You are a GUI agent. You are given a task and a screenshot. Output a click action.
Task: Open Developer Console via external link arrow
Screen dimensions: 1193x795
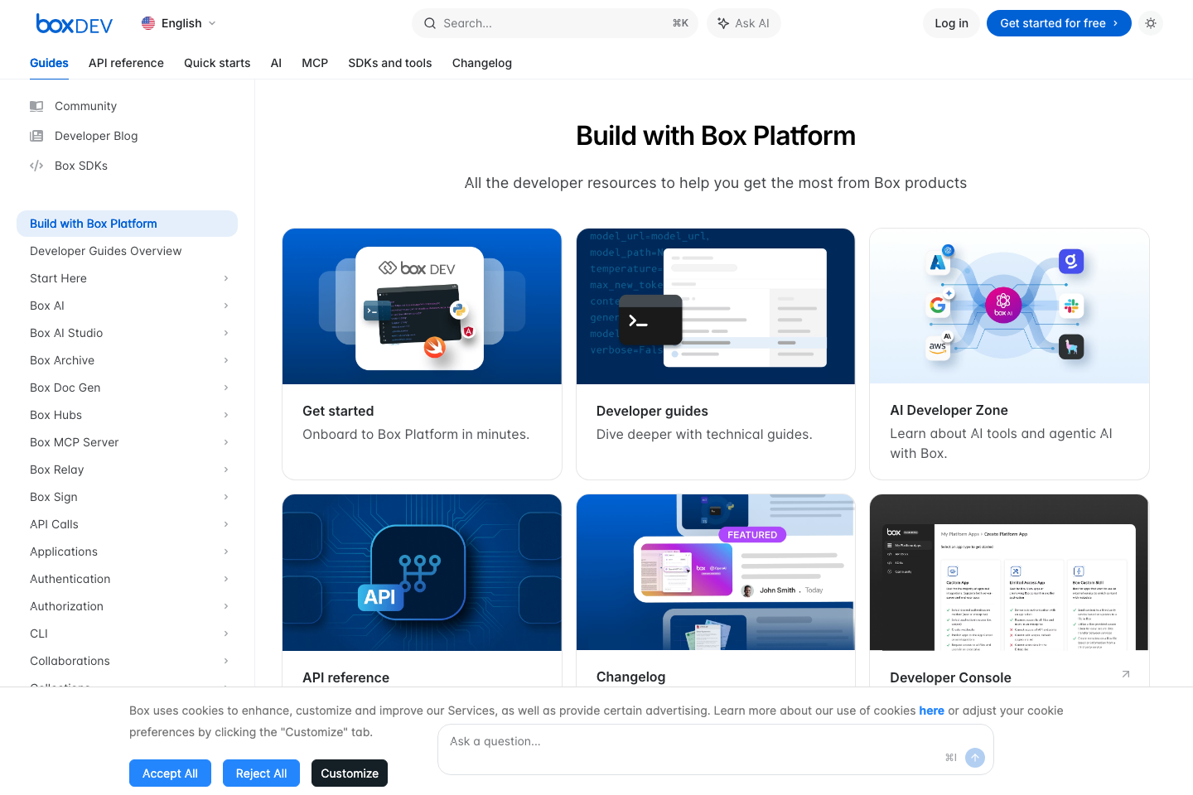(1125, 674)
